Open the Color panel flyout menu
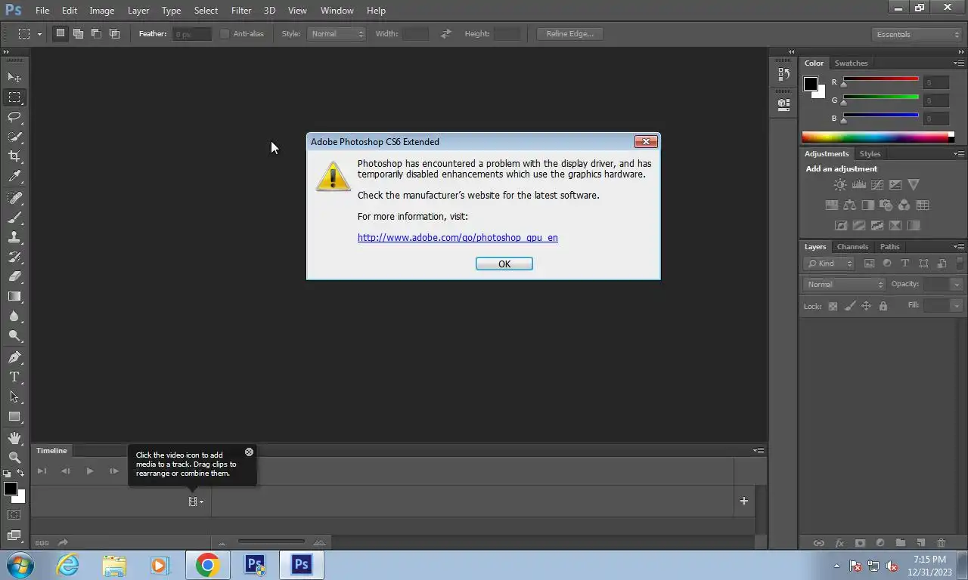This screenshot has height=580, width=968. coord(959,63)
